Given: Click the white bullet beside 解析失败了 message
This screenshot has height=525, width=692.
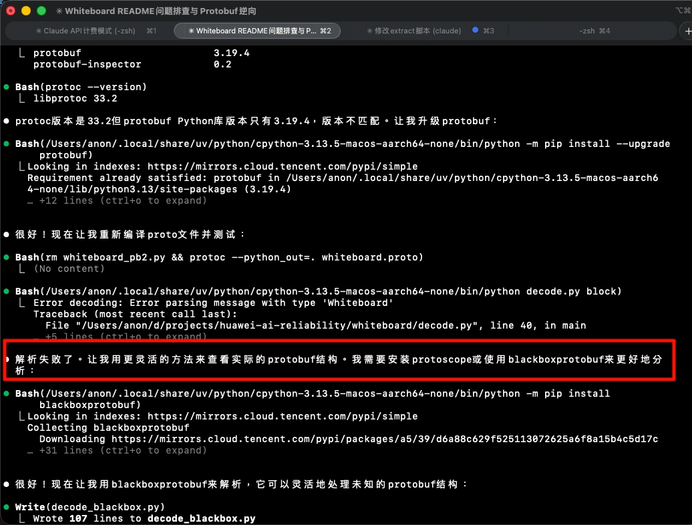Looking at the screenshot, I should [7, 359].
